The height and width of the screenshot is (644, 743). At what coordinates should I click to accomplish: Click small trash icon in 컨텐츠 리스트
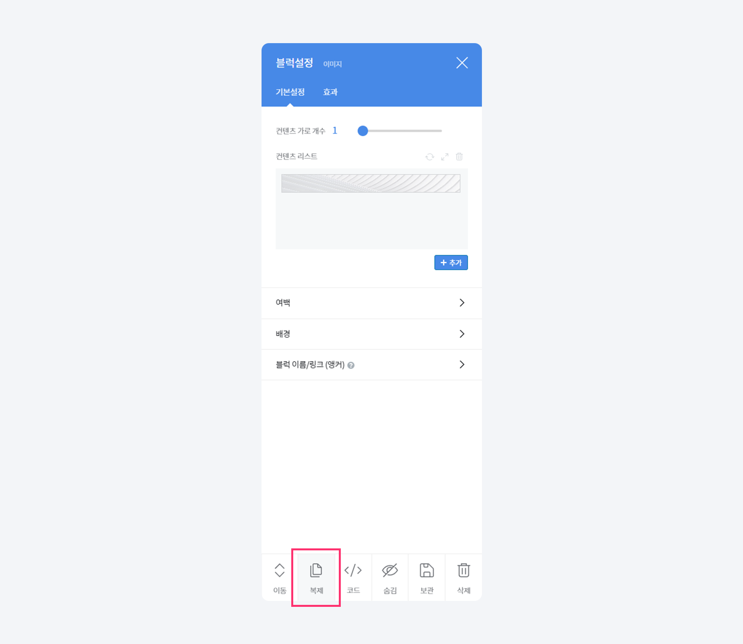[459, 157]
